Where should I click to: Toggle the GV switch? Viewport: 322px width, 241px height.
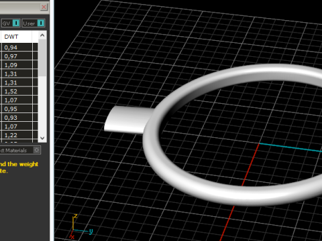click(x=11, y=23)
